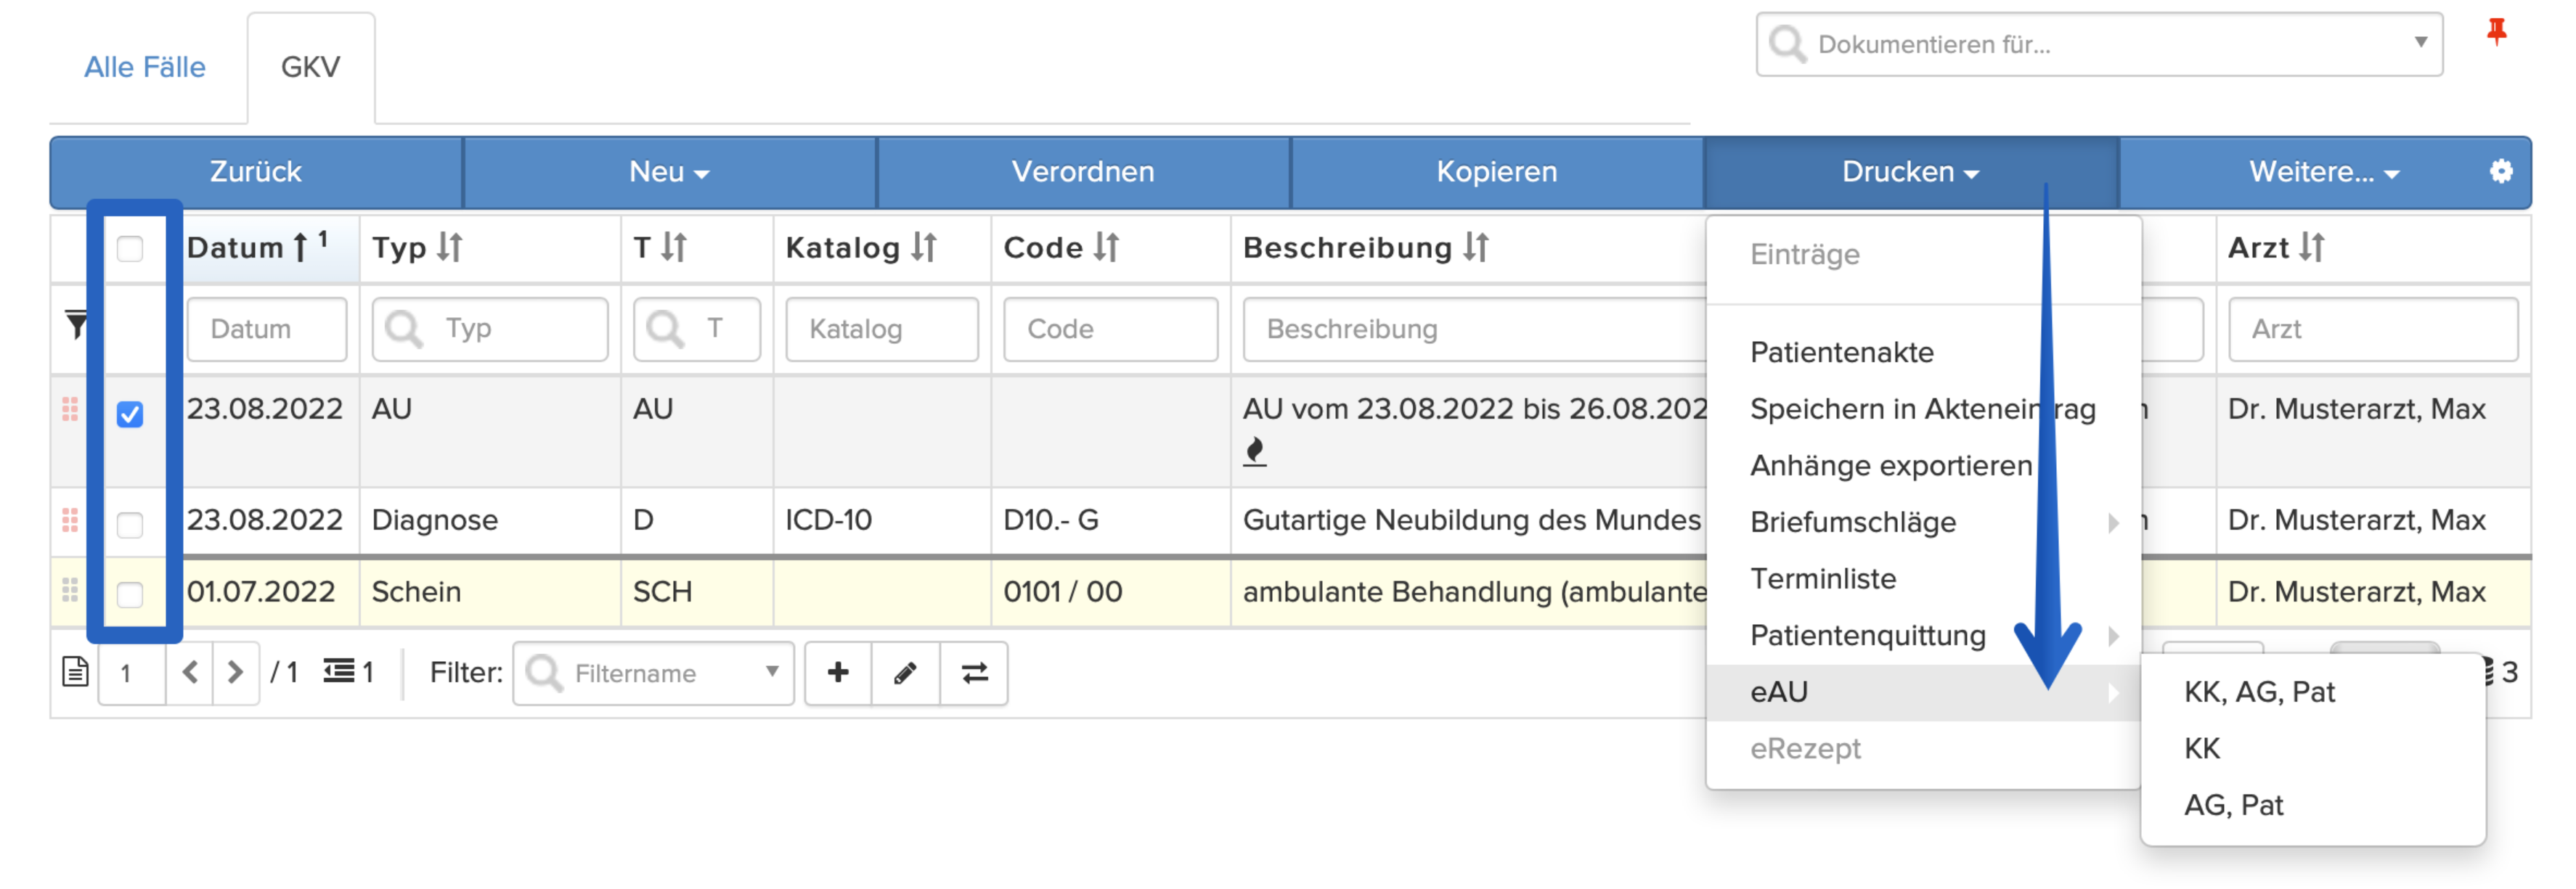Open the Dokumentieren für dropdown
Screen dimensions: 2576x889
[2099, 45]
